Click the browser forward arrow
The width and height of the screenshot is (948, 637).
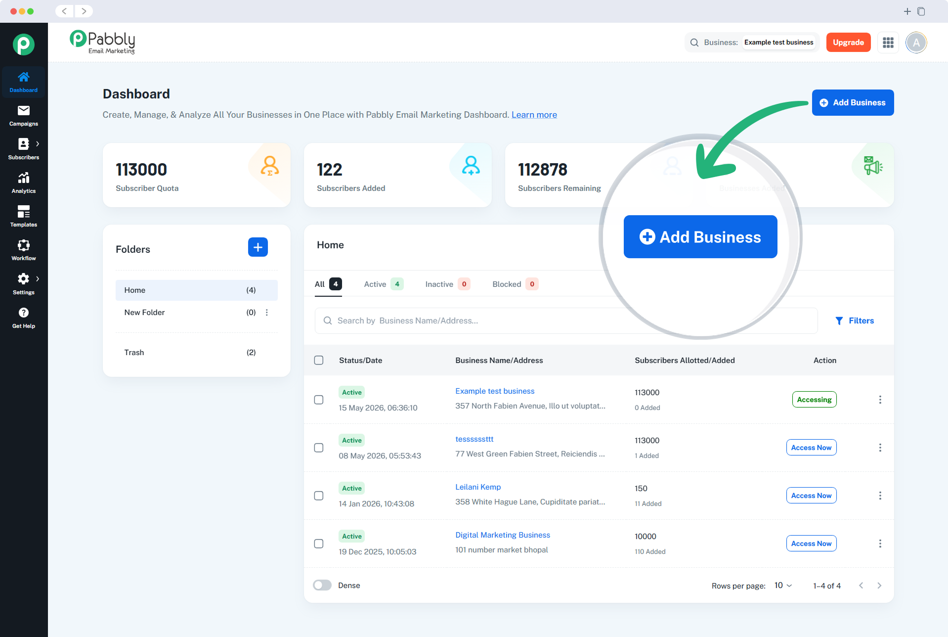pyautogui.click(x=84, y=11)
